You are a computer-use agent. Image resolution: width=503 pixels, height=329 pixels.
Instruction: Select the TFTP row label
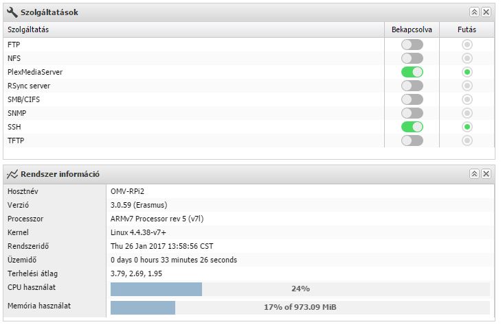coord(16,141)
